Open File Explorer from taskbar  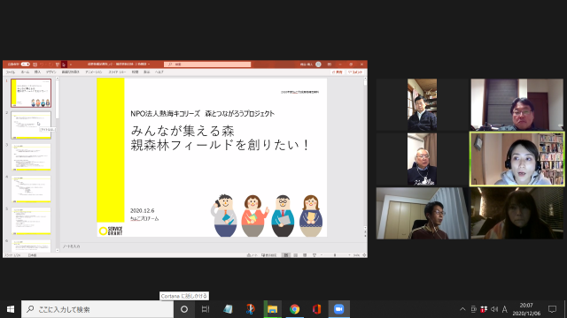coord(272,309)
